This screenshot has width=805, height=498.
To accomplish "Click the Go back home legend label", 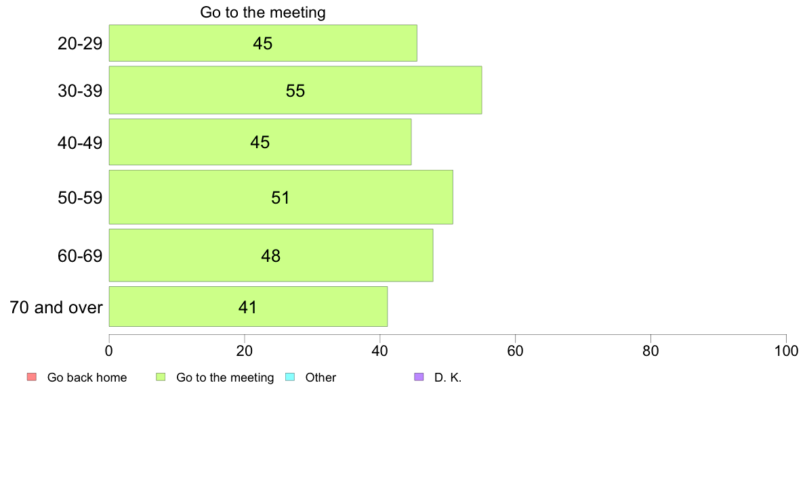I will pyautogui.click(x=87, y=378).
